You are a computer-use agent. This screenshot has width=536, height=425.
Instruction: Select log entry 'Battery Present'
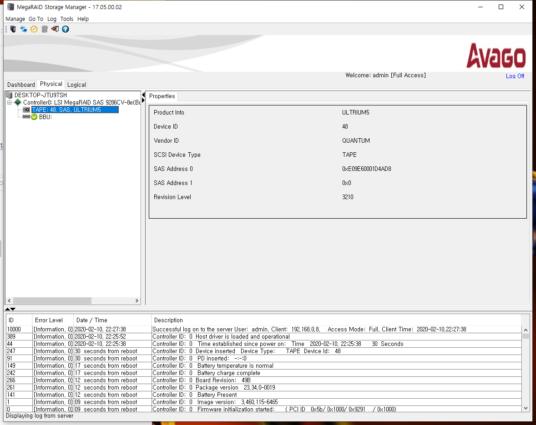tap(264, 395)
